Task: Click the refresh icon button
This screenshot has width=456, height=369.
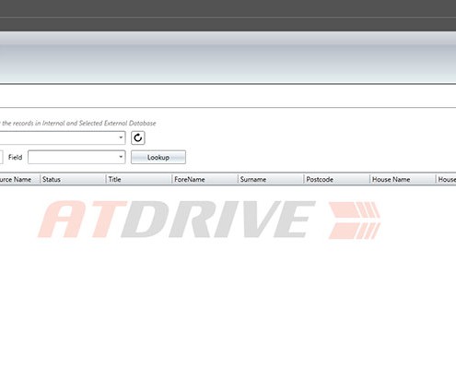Action: 138,137
